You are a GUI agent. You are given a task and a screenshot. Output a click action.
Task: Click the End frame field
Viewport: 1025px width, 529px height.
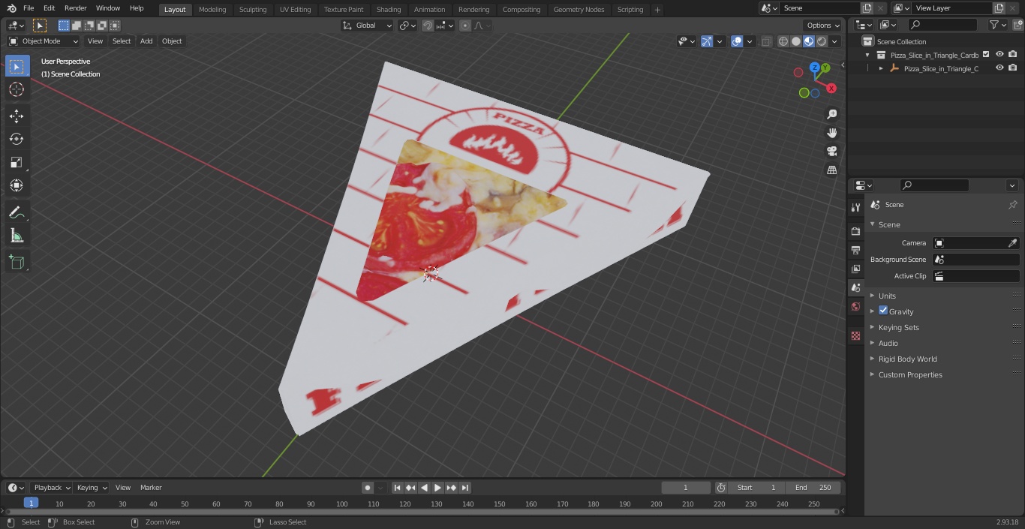point(813,488)
